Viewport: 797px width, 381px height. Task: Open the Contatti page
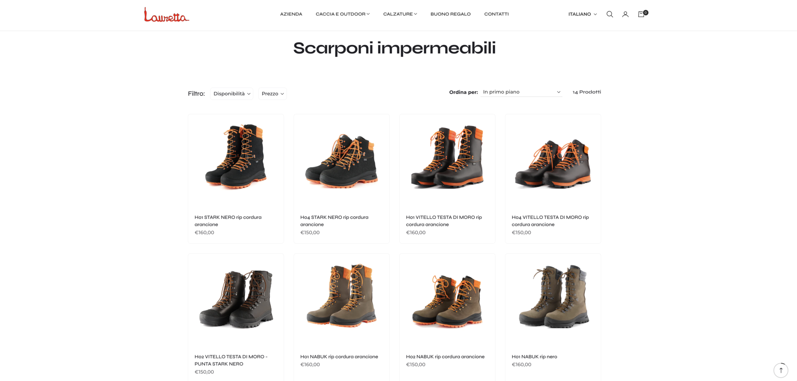tap(496, 14)
